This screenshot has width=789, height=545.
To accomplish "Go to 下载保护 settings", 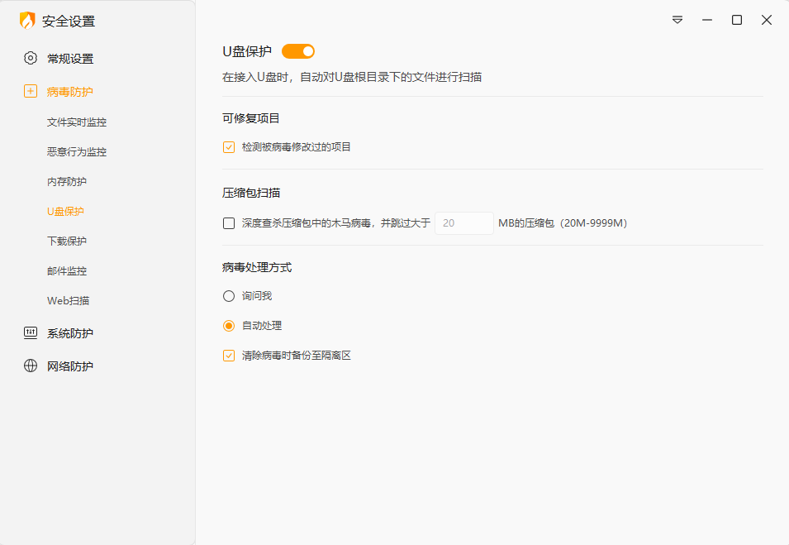I will tap(65, 241).
